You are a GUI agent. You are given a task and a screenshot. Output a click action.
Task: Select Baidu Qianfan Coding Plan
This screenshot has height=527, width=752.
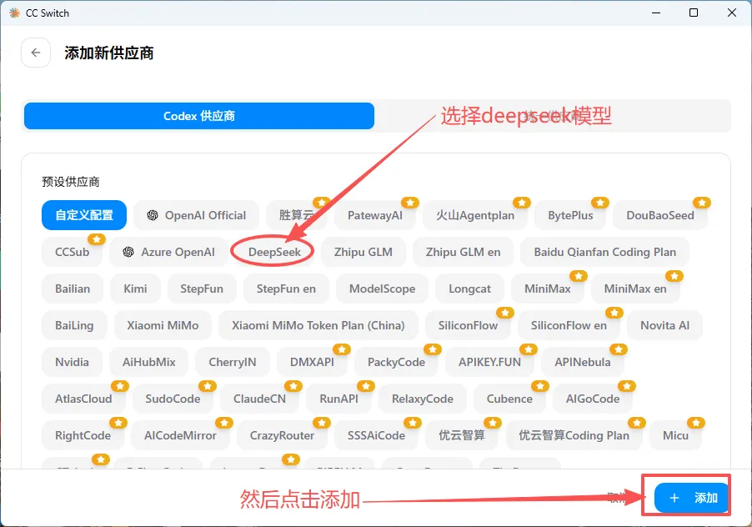tap(604, 252)
